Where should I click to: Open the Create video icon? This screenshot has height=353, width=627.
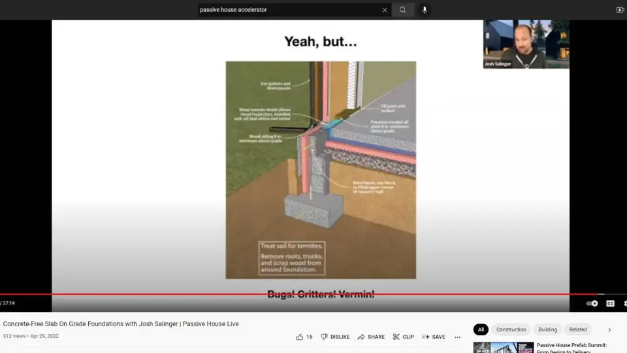click(x=620, y=10)
